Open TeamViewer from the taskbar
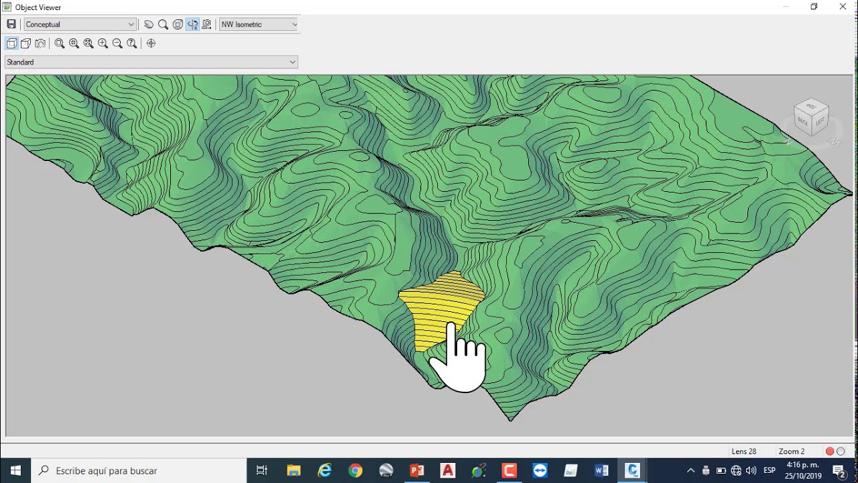 point(540,471)
